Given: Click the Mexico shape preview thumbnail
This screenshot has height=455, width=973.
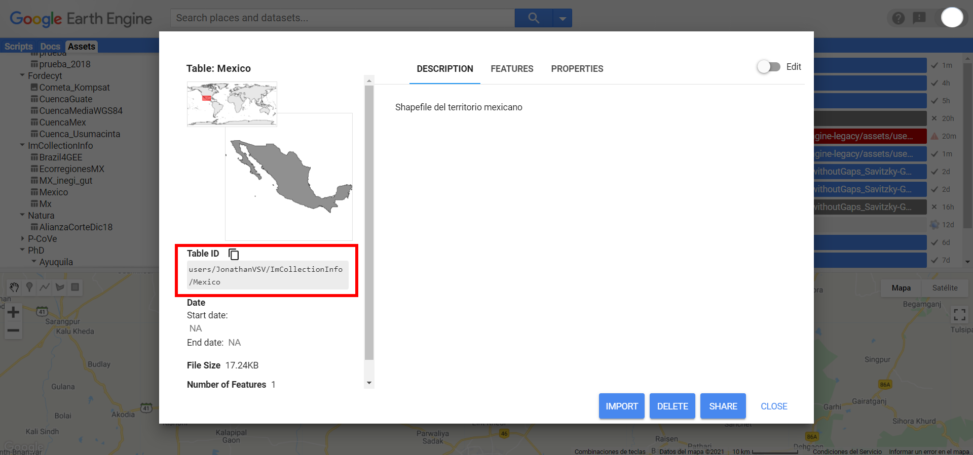Looking at the screenshot, I should tap(289, 177).
